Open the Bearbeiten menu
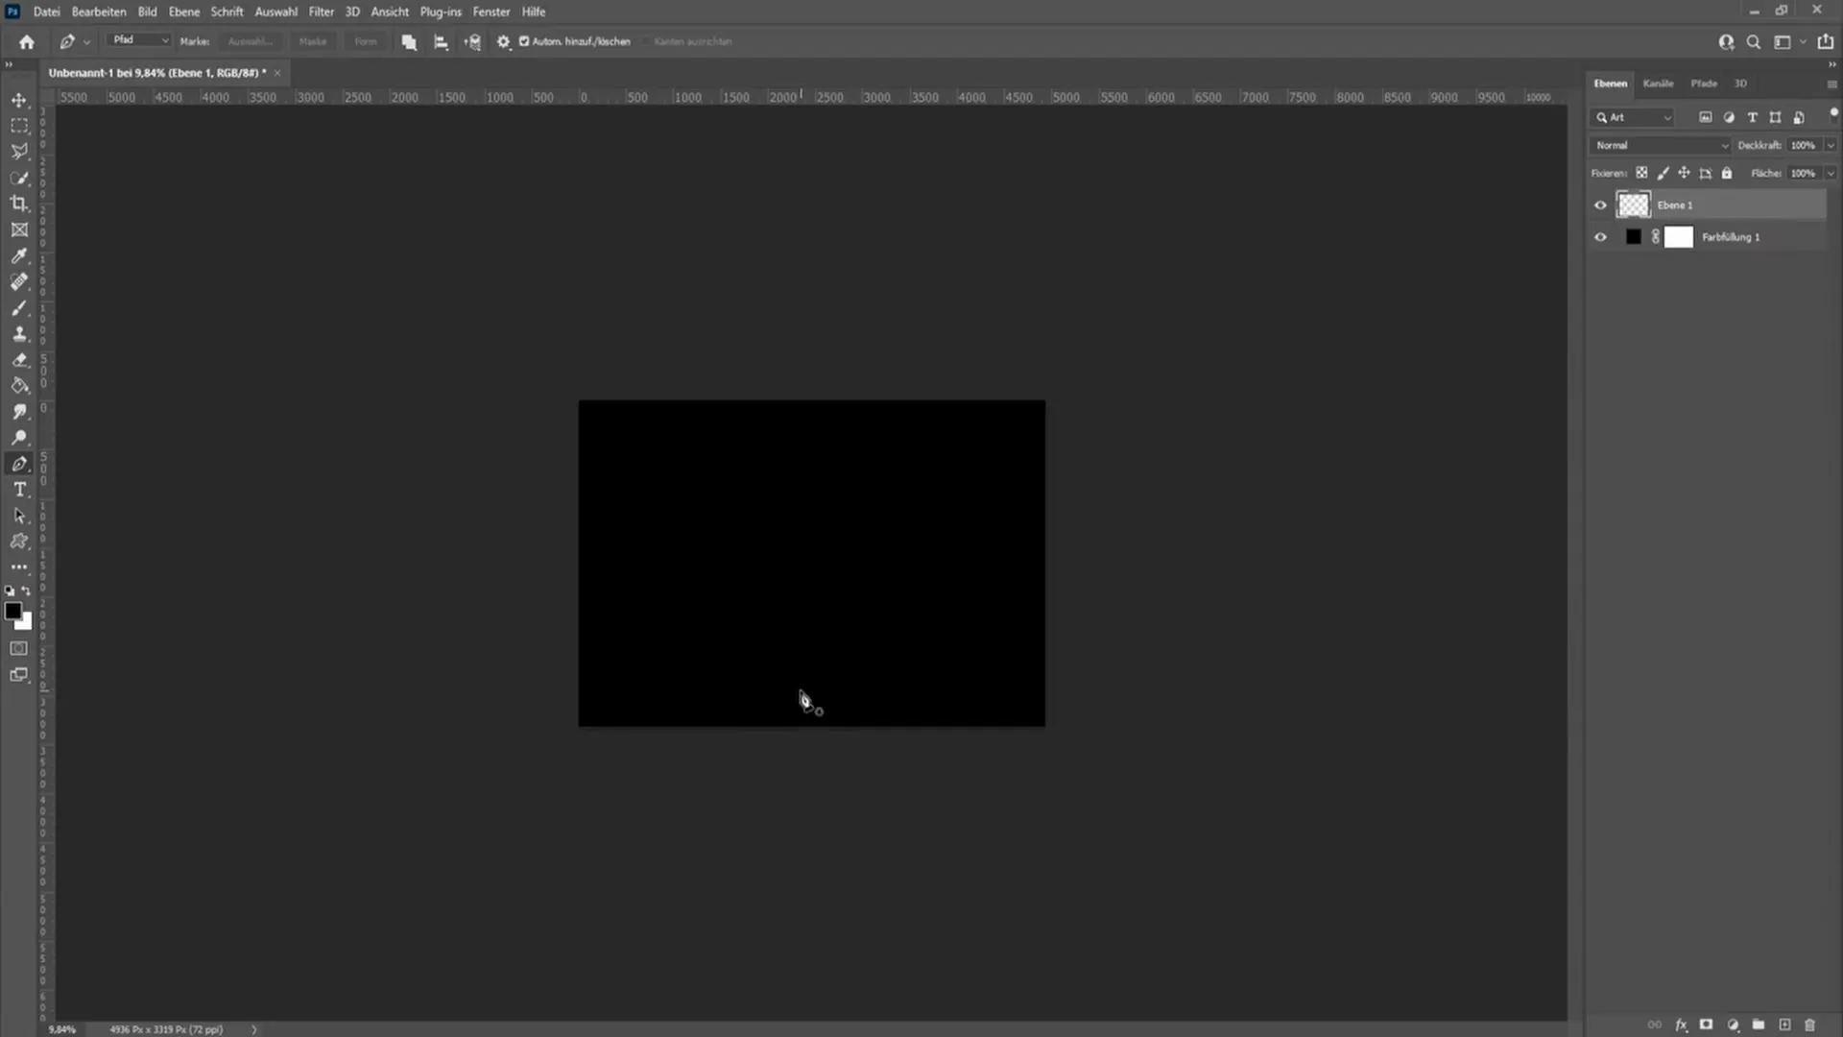The width and height of the screenshot is (1843, 1037). (99, 12)
